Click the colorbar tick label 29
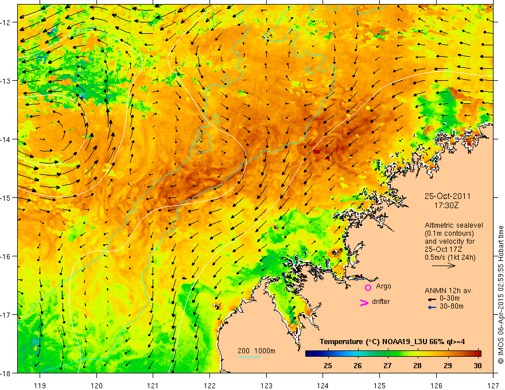 click(448, 365)
